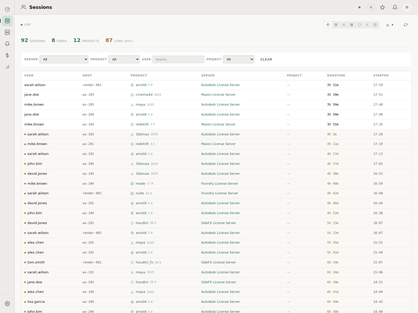Open the Project filter dropdown
The image size is (418, 313).
click(x=239, y=59)
